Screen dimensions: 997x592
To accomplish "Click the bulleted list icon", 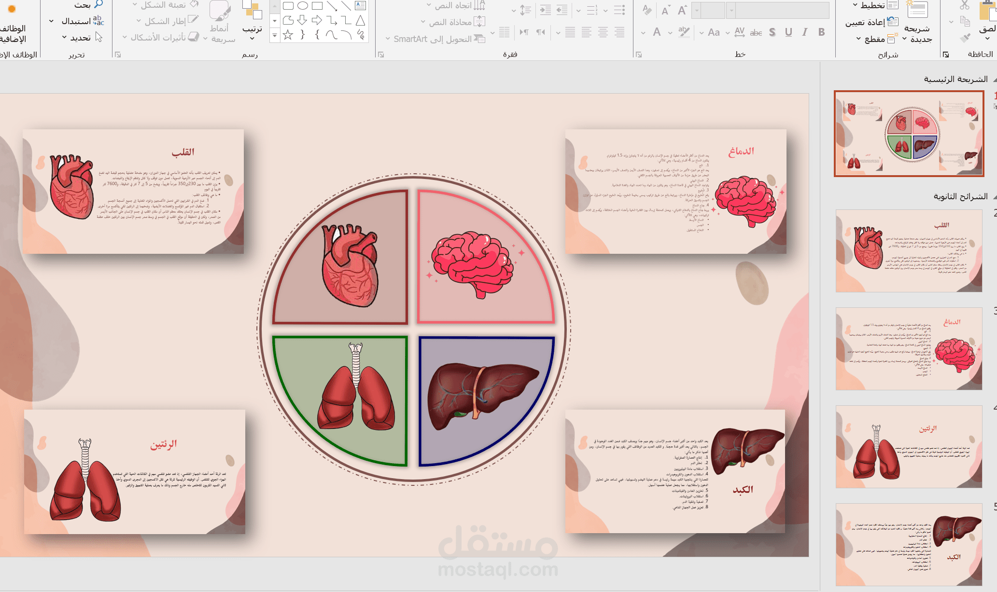I will (619, 10).
